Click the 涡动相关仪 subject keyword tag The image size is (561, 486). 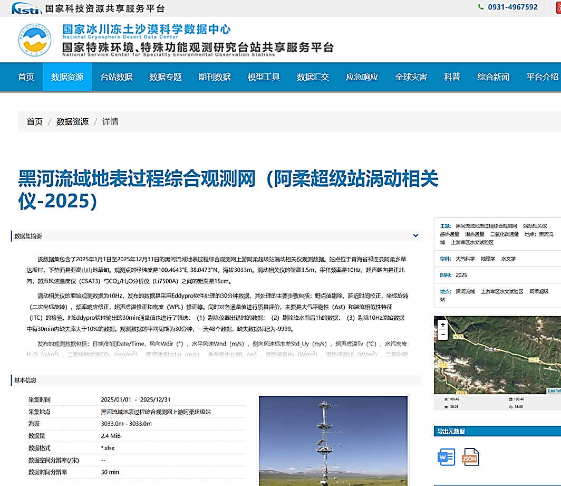[x=535, y=226]
